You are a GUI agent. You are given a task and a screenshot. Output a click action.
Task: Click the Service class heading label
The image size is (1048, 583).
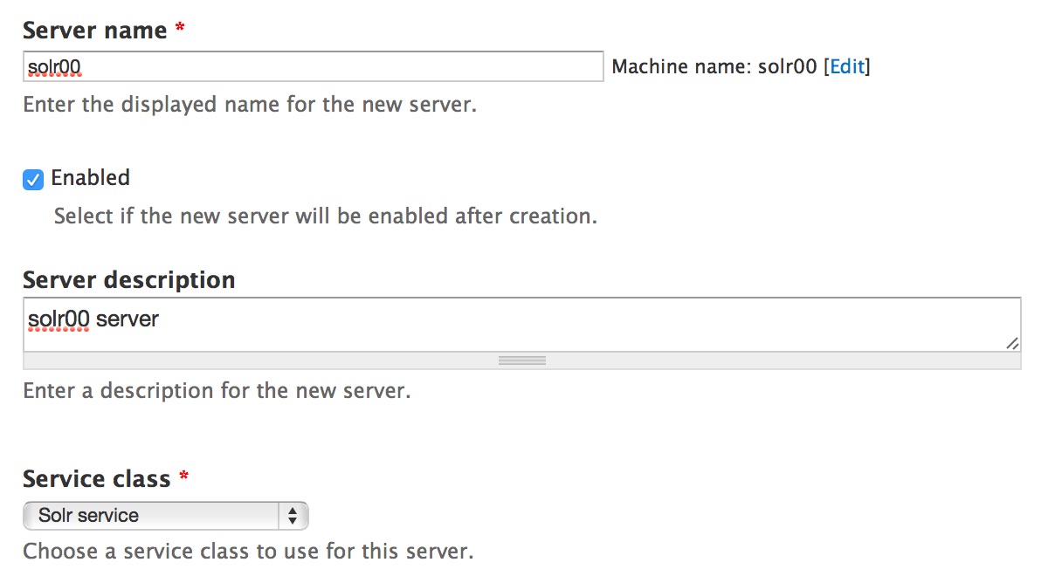96,478
